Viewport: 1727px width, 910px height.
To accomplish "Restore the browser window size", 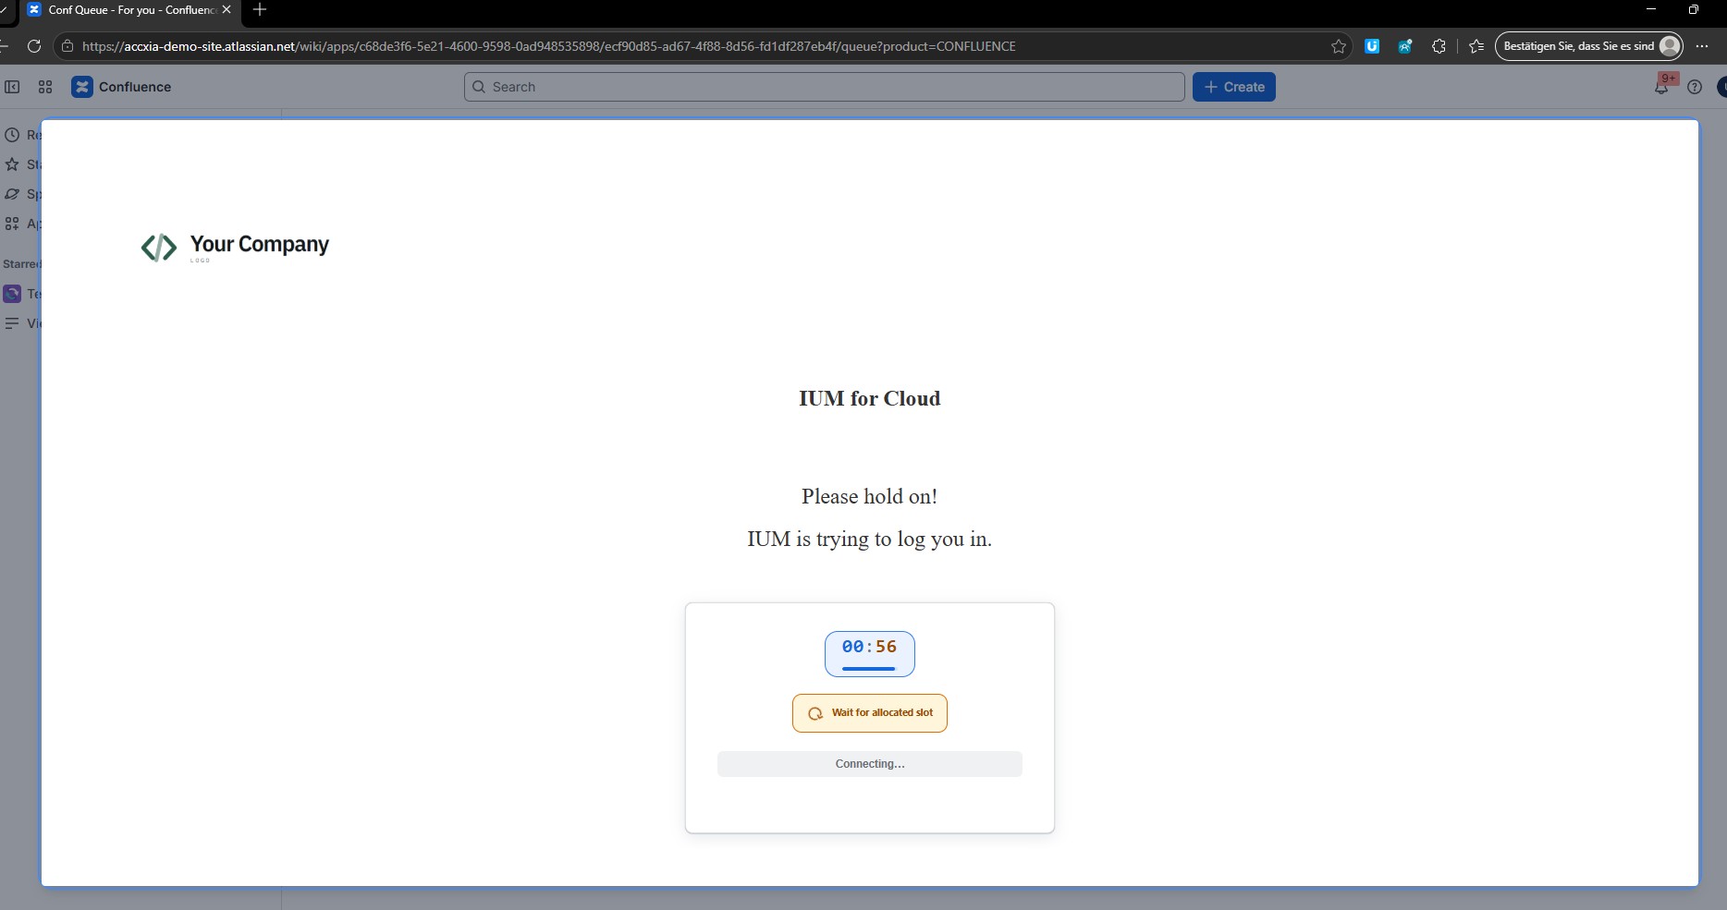I will click(1694, 9).
